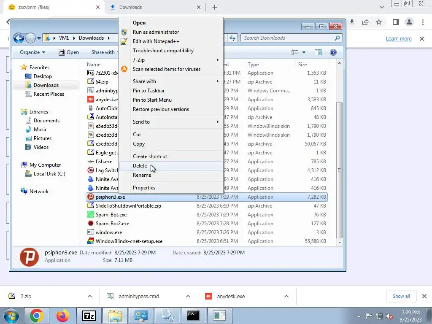
Task: Click the Windows Start orb
Action: (x=11, y=316)
